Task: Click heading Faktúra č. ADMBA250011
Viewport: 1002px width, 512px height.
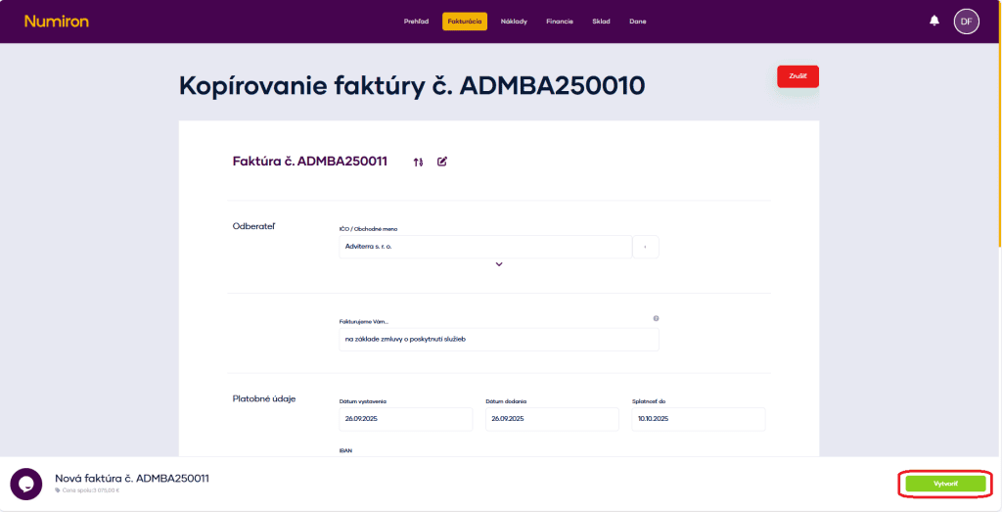Action: [310, 162]
